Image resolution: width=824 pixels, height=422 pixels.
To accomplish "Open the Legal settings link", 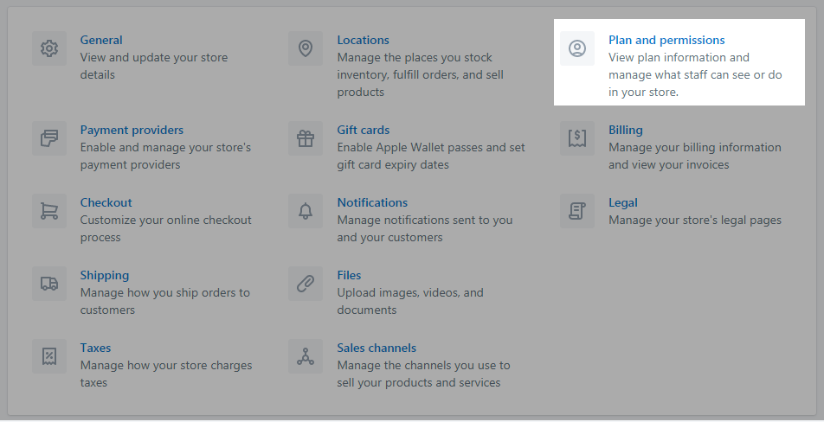I will point(622,202).
